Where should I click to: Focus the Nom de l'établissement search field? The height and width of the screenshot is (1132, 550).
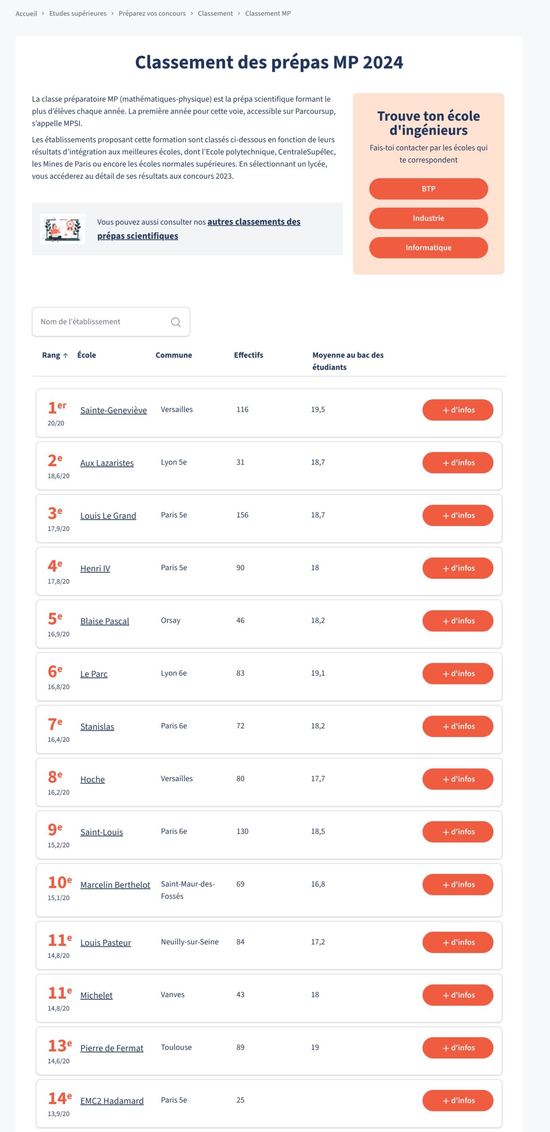point(111,322)
